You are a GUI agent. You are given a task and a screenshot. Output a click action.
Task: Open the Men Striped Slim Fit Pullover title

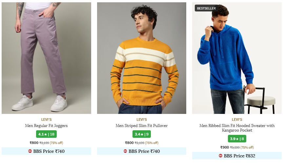click(x=141, y=126)
